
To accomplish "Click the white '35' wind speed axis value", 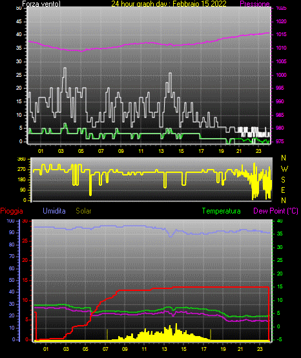I will [x=19, y=48].
